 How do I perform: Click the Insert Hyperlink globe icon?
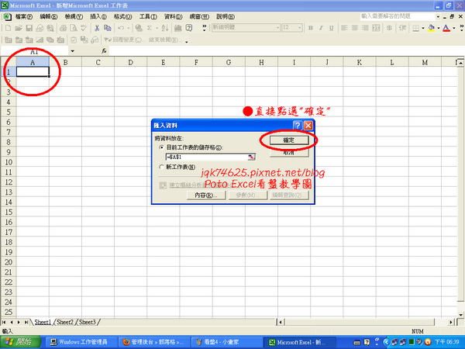(x=139, y=28)
